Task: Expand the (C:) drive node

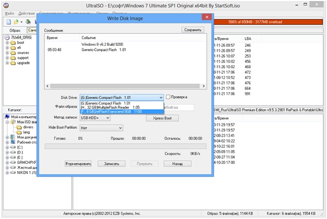Action: pos(7,147)
